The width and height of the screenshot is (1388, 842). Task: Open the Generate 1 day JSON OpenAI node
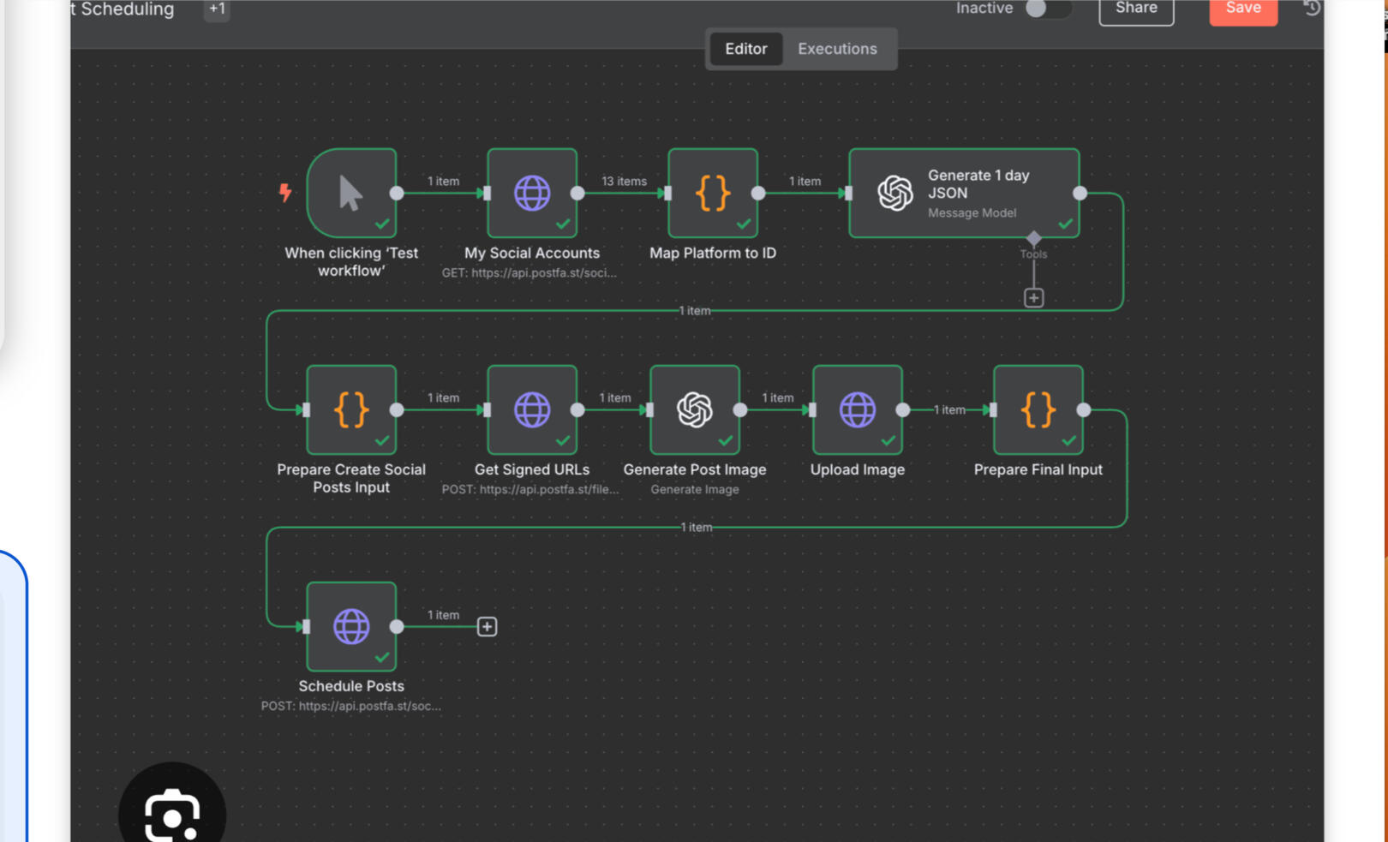(963, 193)
